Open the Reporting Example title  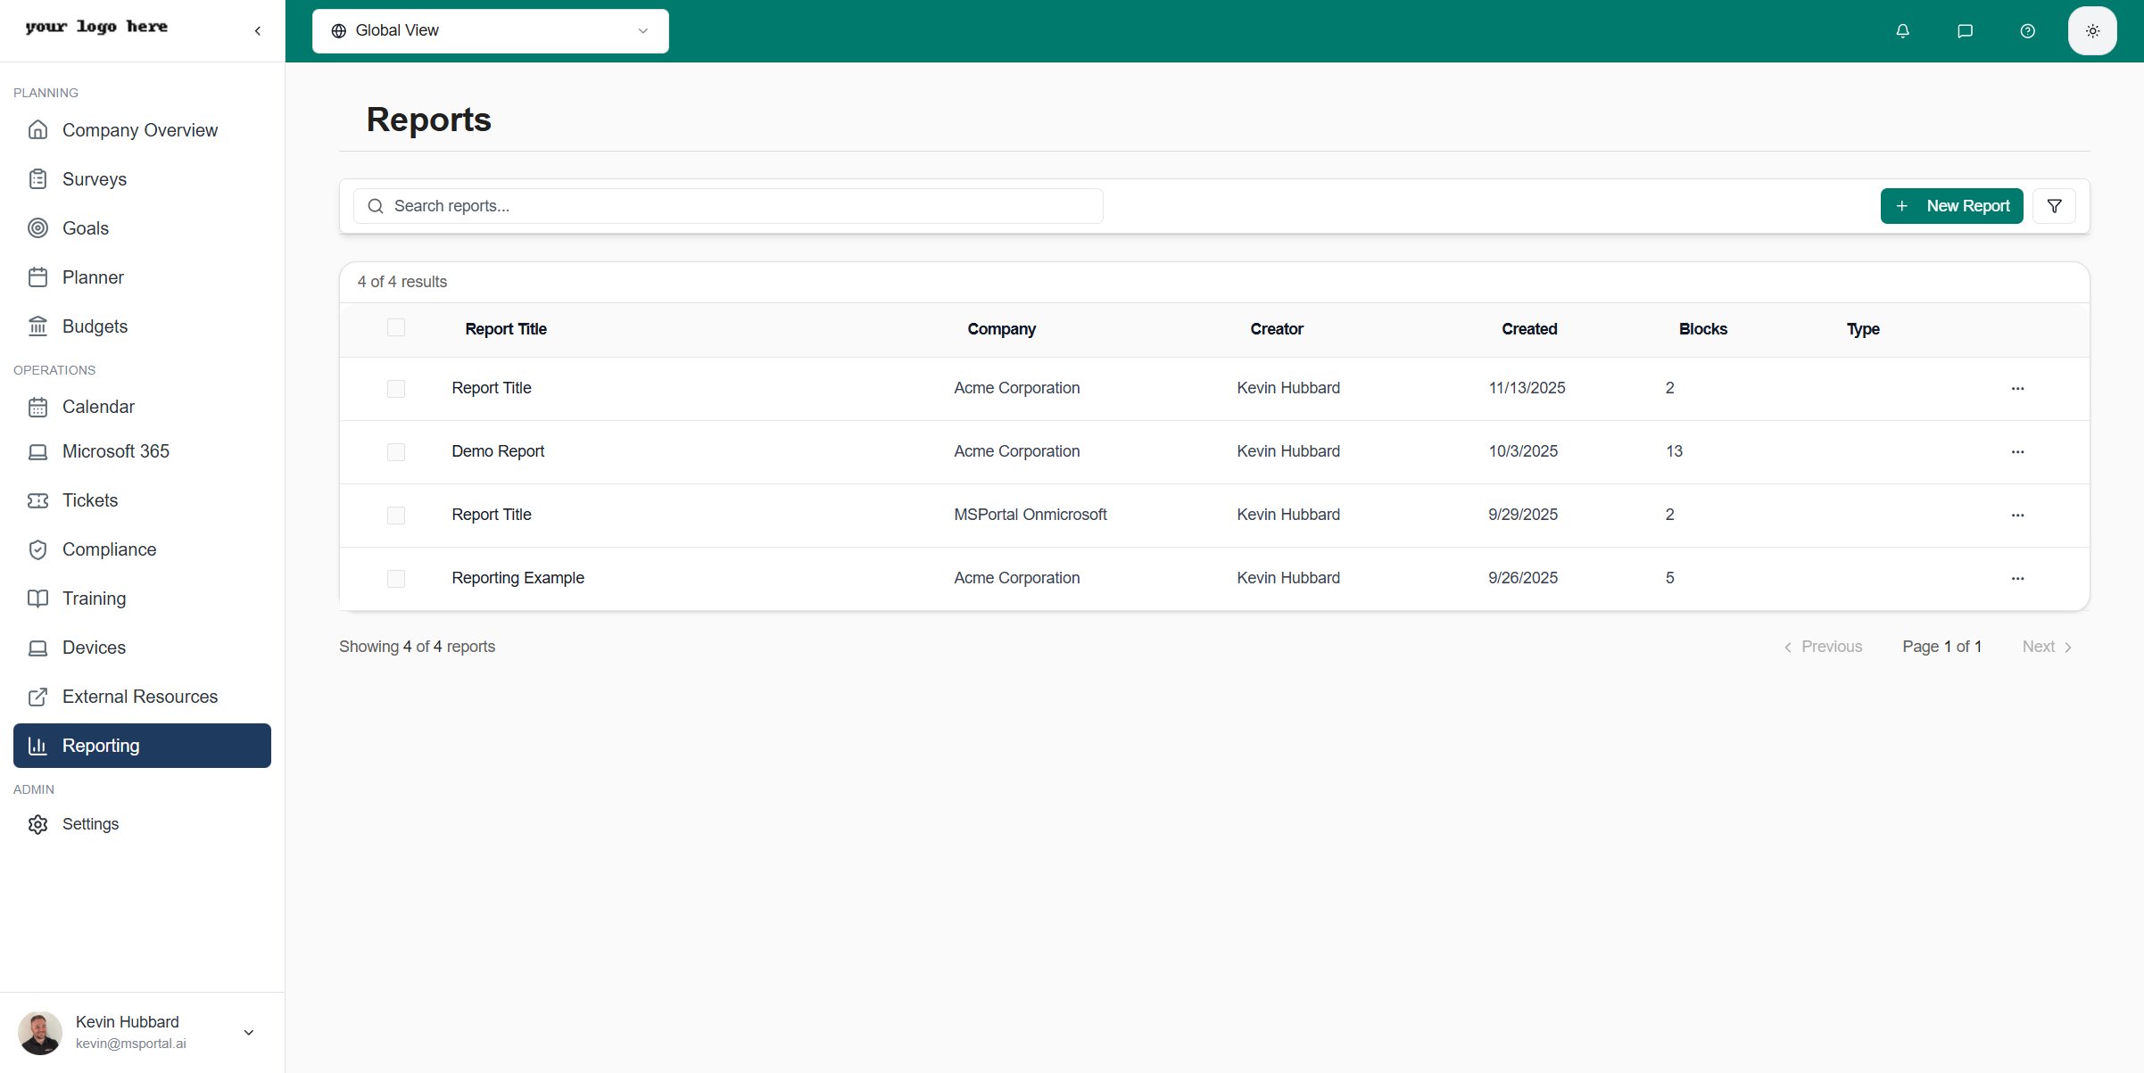[517, 578]
